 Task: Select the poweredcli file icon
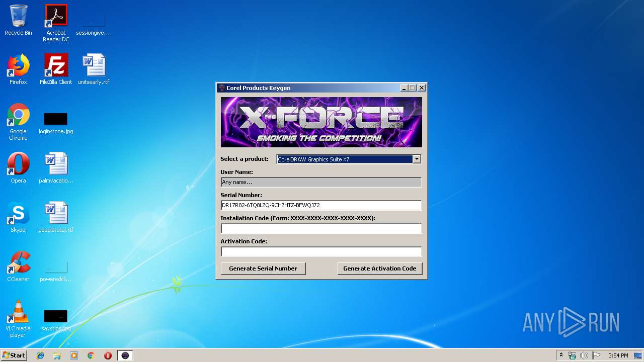56,270
